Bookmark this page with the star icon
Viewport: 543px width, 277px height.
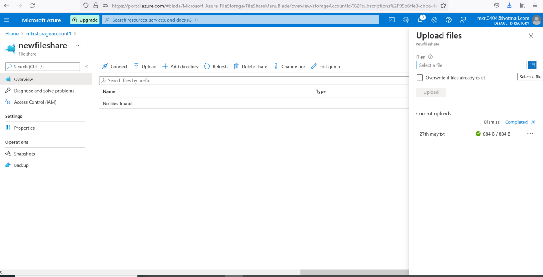[x=443, y=6]
